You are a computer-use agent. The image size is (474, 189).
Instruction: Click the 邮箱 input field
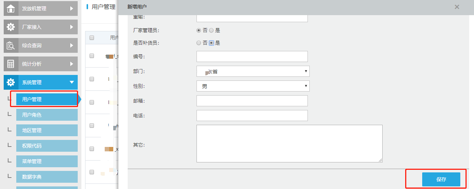point(252,101)
